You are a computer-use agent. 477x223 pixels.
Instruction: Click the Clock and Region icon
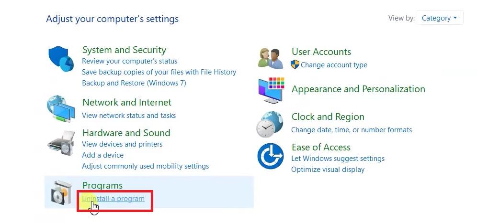pos(270,125)
